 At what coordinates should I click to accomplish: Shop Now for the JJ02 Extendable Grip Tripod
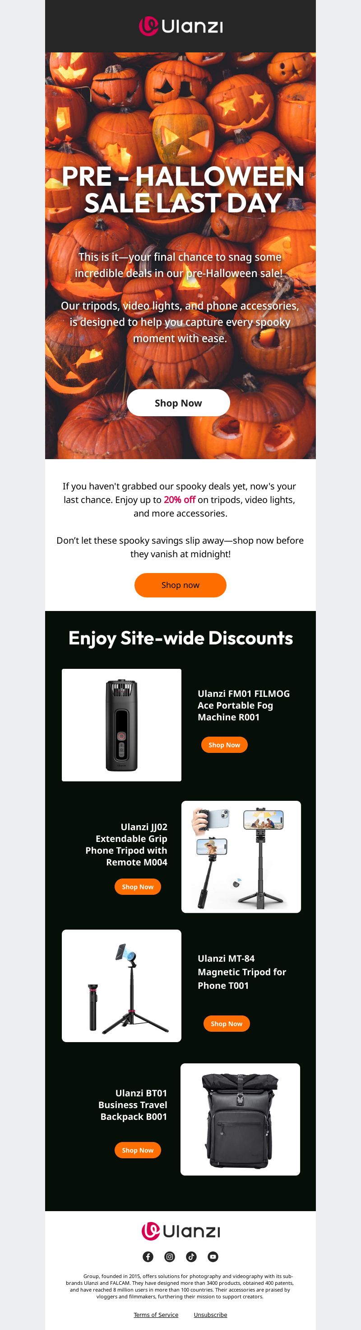(x=138, y=887)
